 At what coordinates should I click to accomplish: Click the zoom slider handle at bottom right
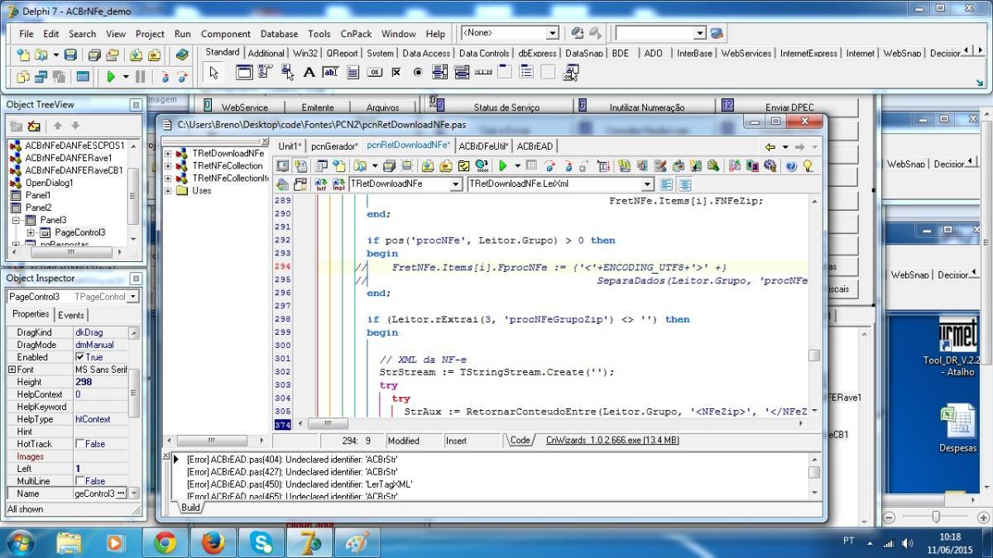click(936, 517)
